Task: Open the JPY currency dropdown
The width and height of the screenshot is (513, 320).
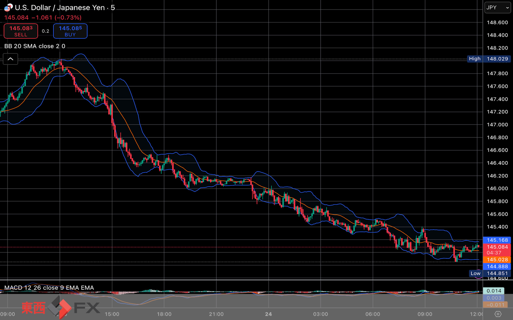Action: point(498,8)
